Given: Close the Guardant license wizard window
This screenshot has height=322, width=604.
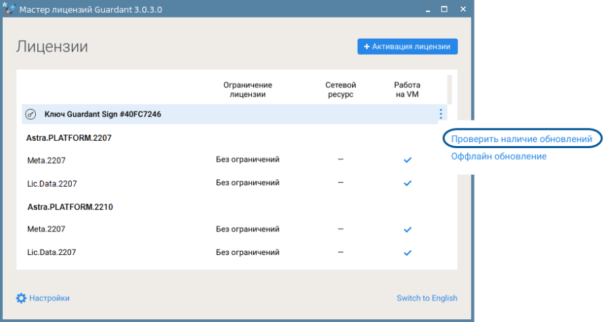Looking at the screenshot, I should pyautogui.click(x=462, y=10).
